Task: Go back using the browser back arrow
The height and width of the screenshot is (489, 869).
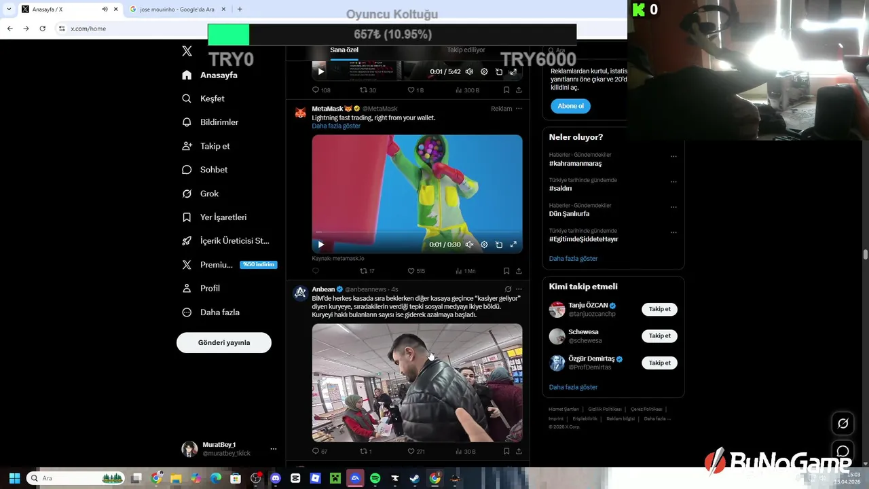Action: [10, 29]
